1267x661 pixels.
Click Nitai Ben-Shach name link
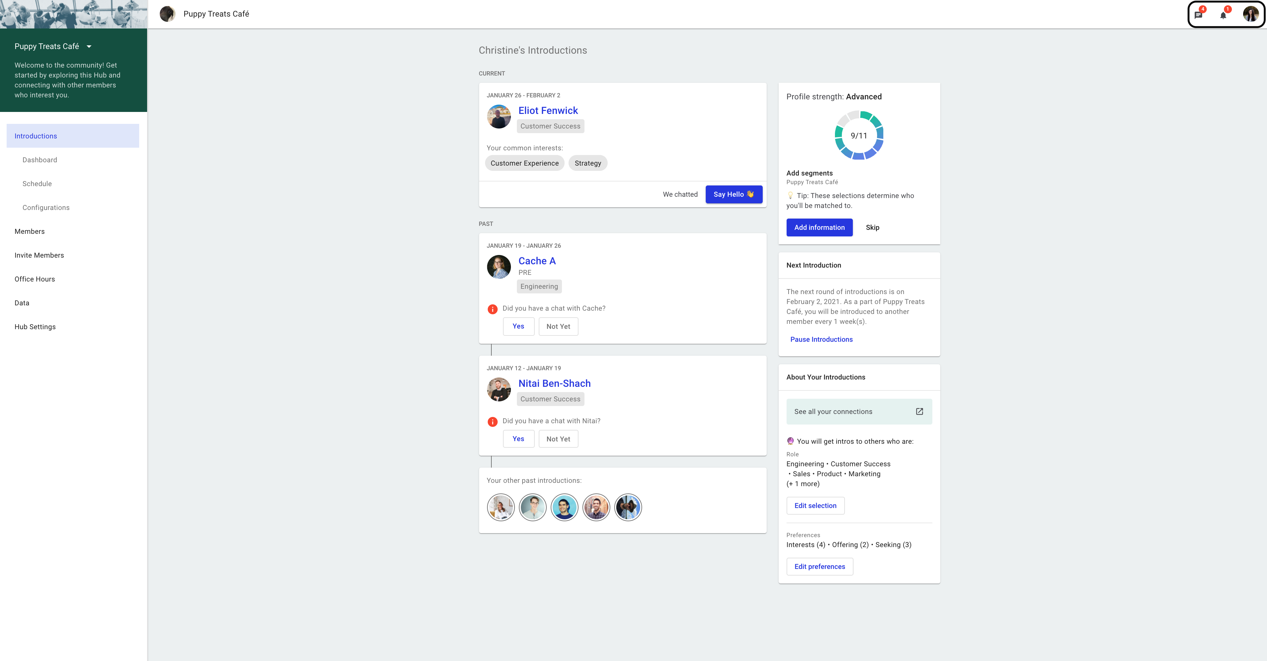point(554,383)
